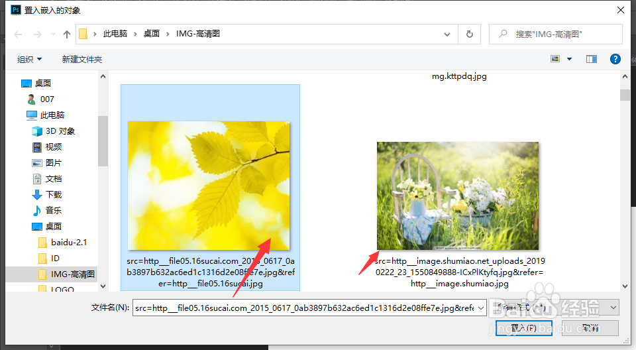636x350 pixels.
Task: Open 桌面 under 此电脑 in tree
Action: (x=47, y=226)
